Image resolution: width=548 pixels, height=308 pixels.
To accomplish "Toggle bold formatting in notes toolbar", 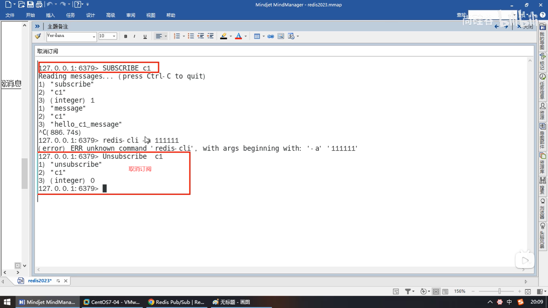I will coord(126,36).
